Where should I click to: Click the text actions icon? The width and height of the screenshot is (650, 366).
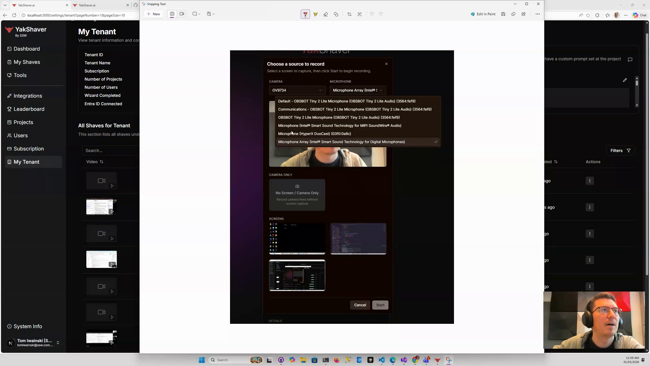[x=360, y=14]
